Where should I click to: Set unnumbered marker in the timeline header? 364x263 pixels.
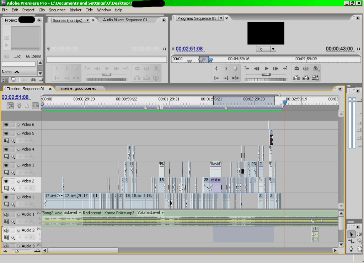click(27, 106)
